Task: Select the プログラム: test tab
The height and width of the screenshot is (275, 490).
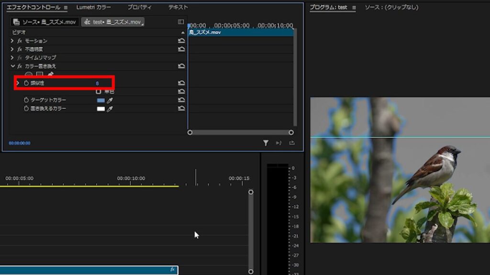Action: click(x=328, y=7)
